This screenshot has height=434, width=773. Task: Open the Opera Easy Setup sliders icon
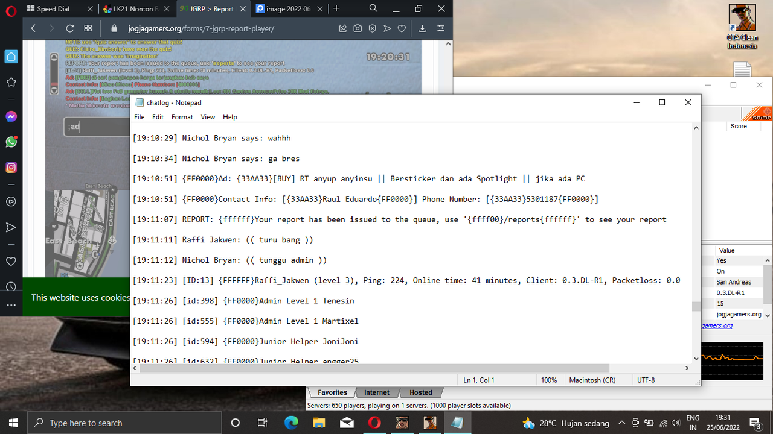tap(441, 28)
